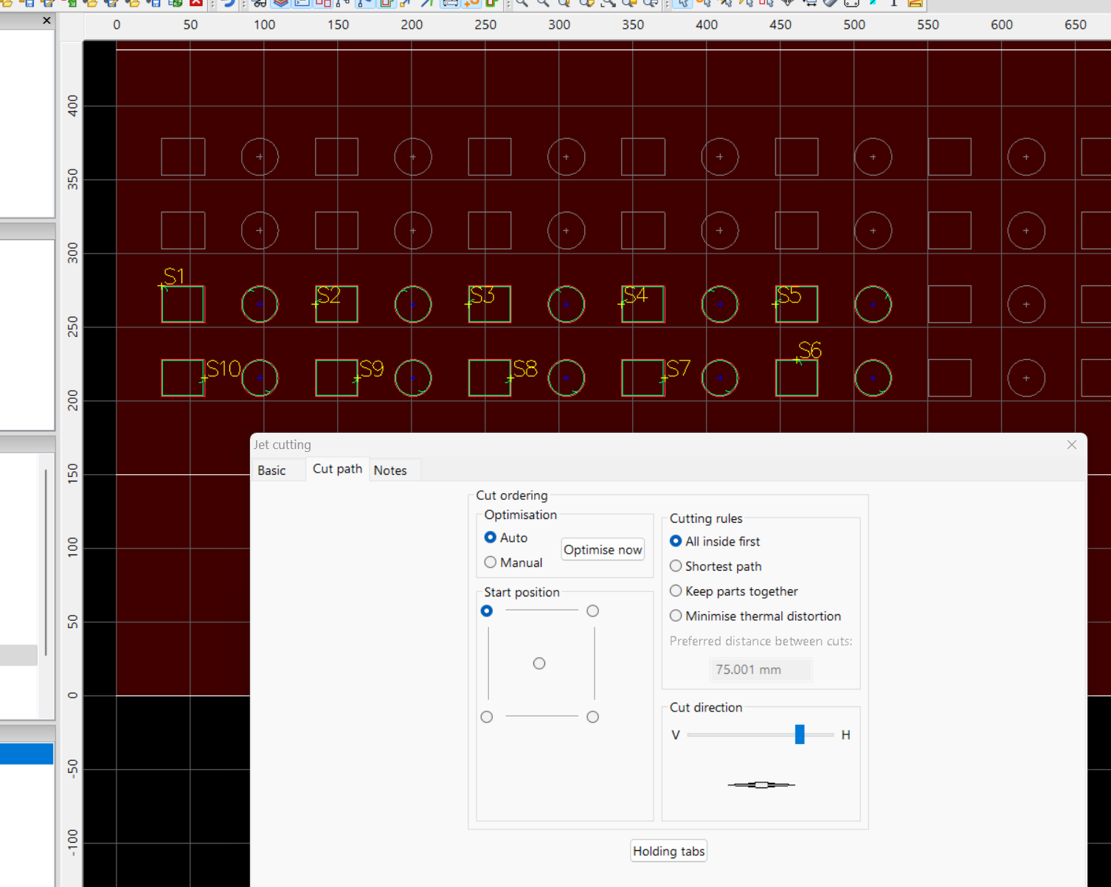Click the Cut direction slider handle
Image resolution: width=1111 pixels, height=887 pixels.
click(800, 734)
